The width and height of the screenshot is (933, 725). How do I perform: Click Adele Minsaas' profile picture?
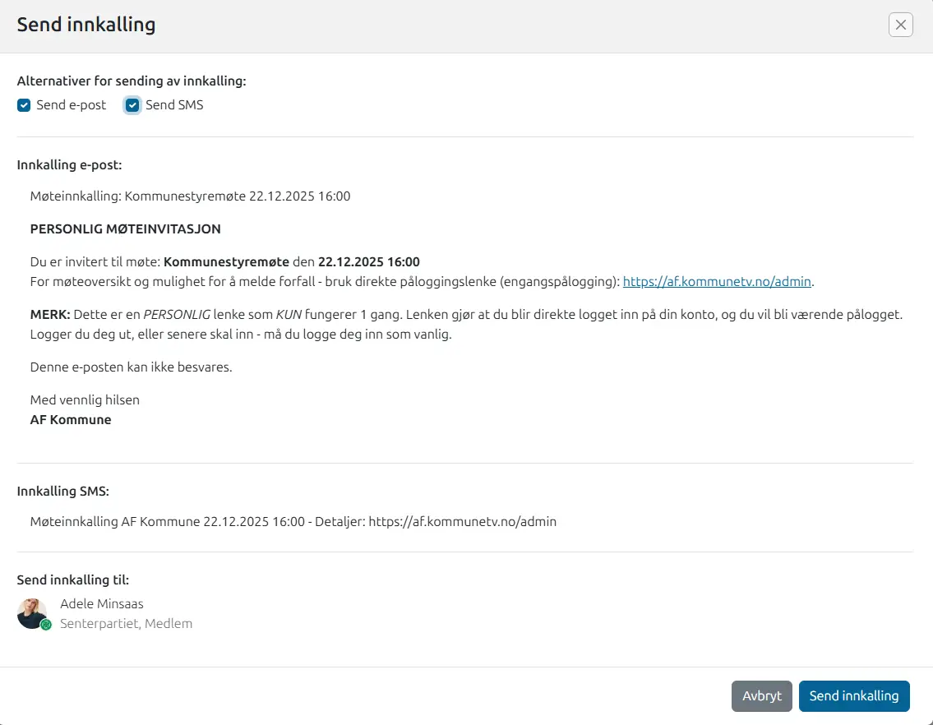click(32, 613)
